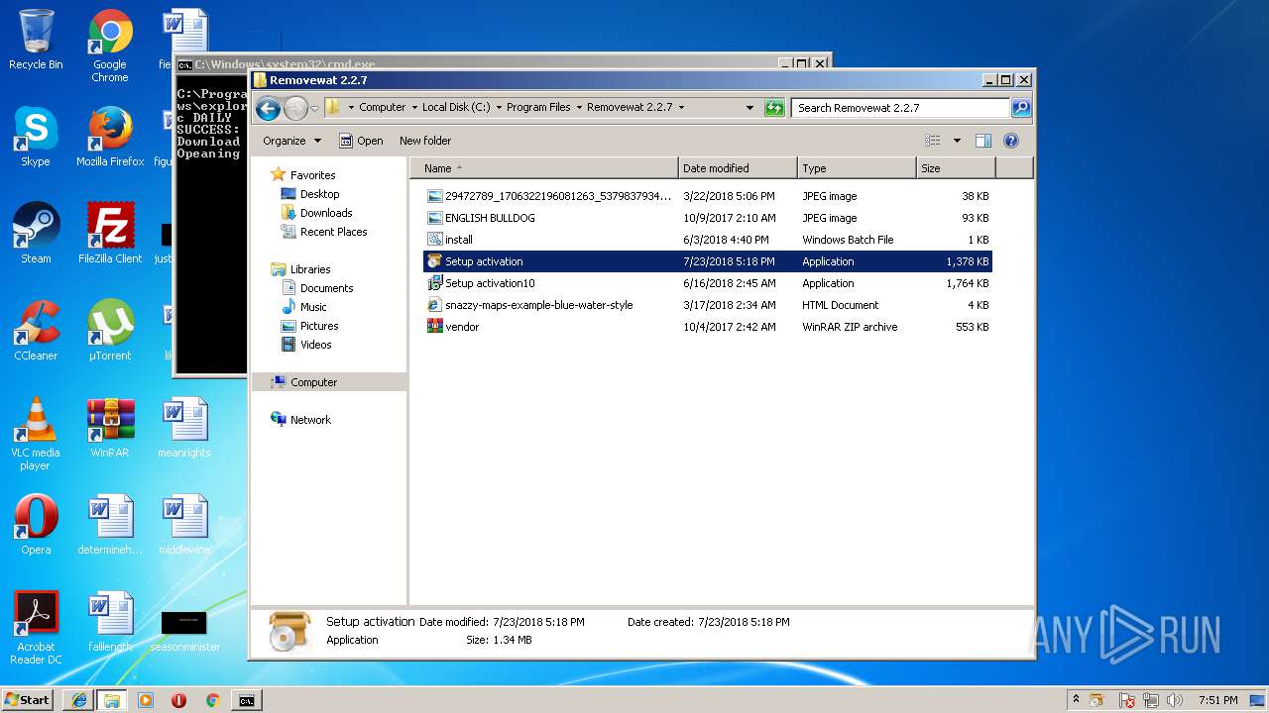Click the 7:51 PM taskbar clock
The image size is (1269, 713).
click(1217, 700)
